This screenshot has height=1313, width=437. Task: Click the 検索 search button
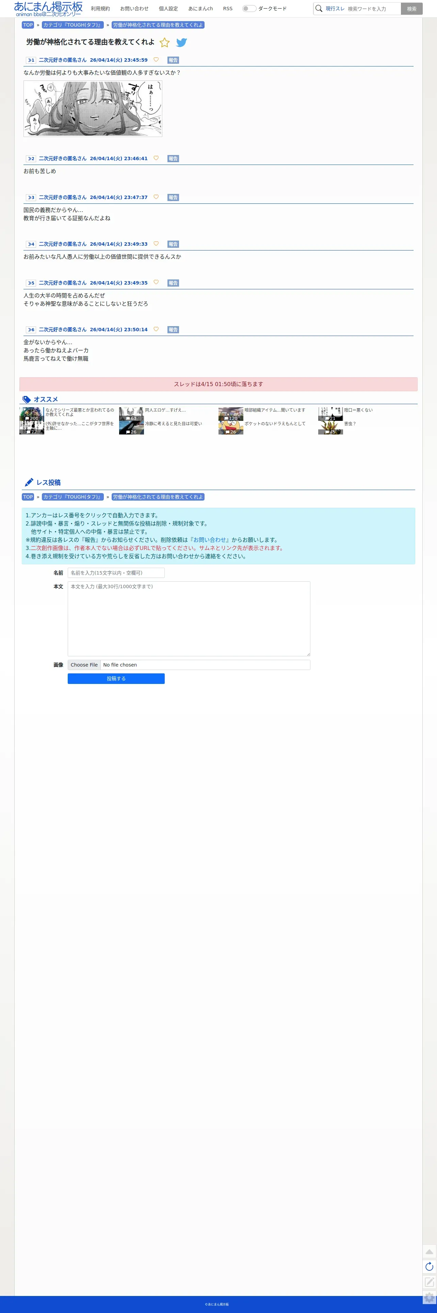[411, 9]
